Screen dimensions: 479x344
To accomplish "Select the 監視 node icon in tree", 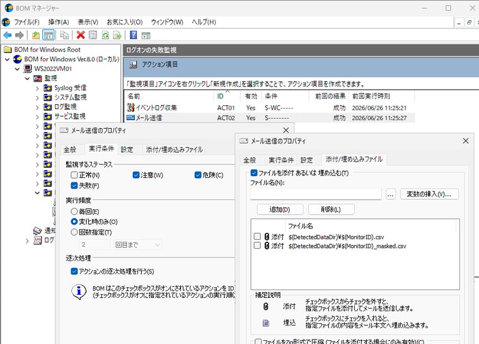I will click(x=38, y=78).
